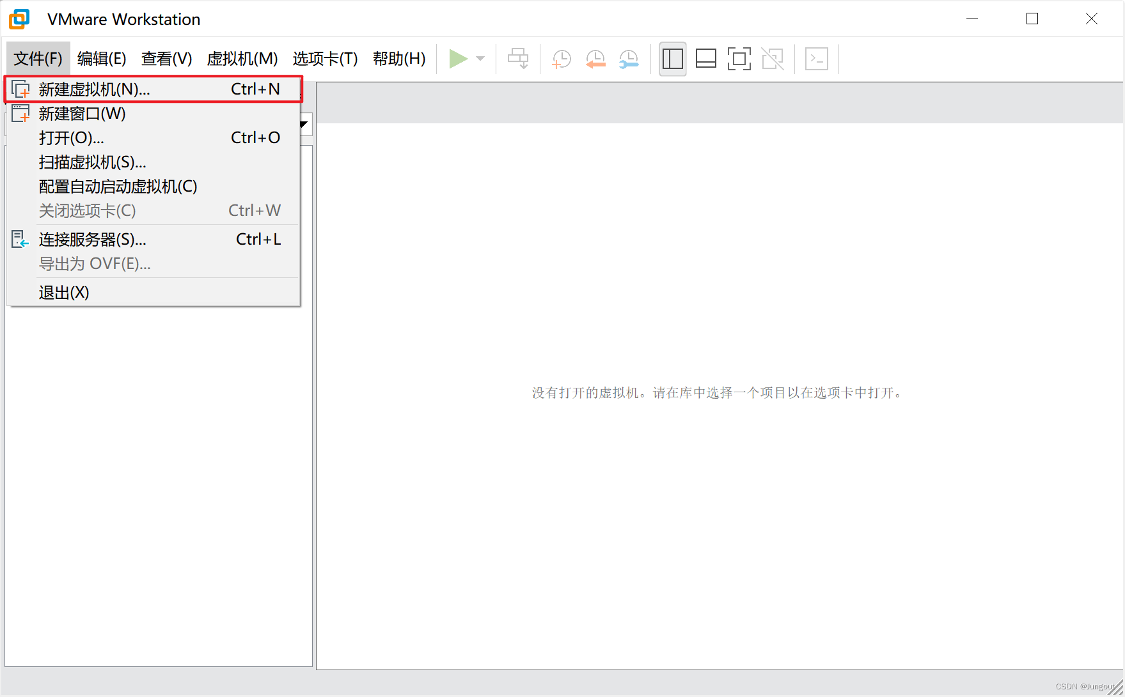Click 导出为 OVF(E)... menu entry
1125x697 pixels.
pos(153,264)
